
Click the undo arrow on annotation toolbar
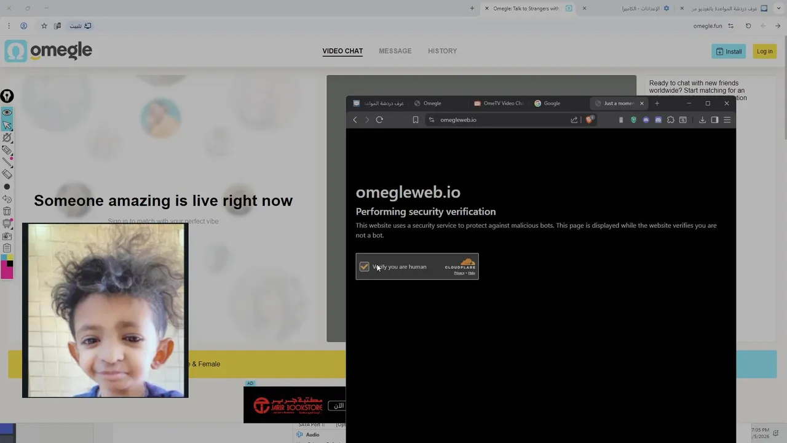click(7, 199)
